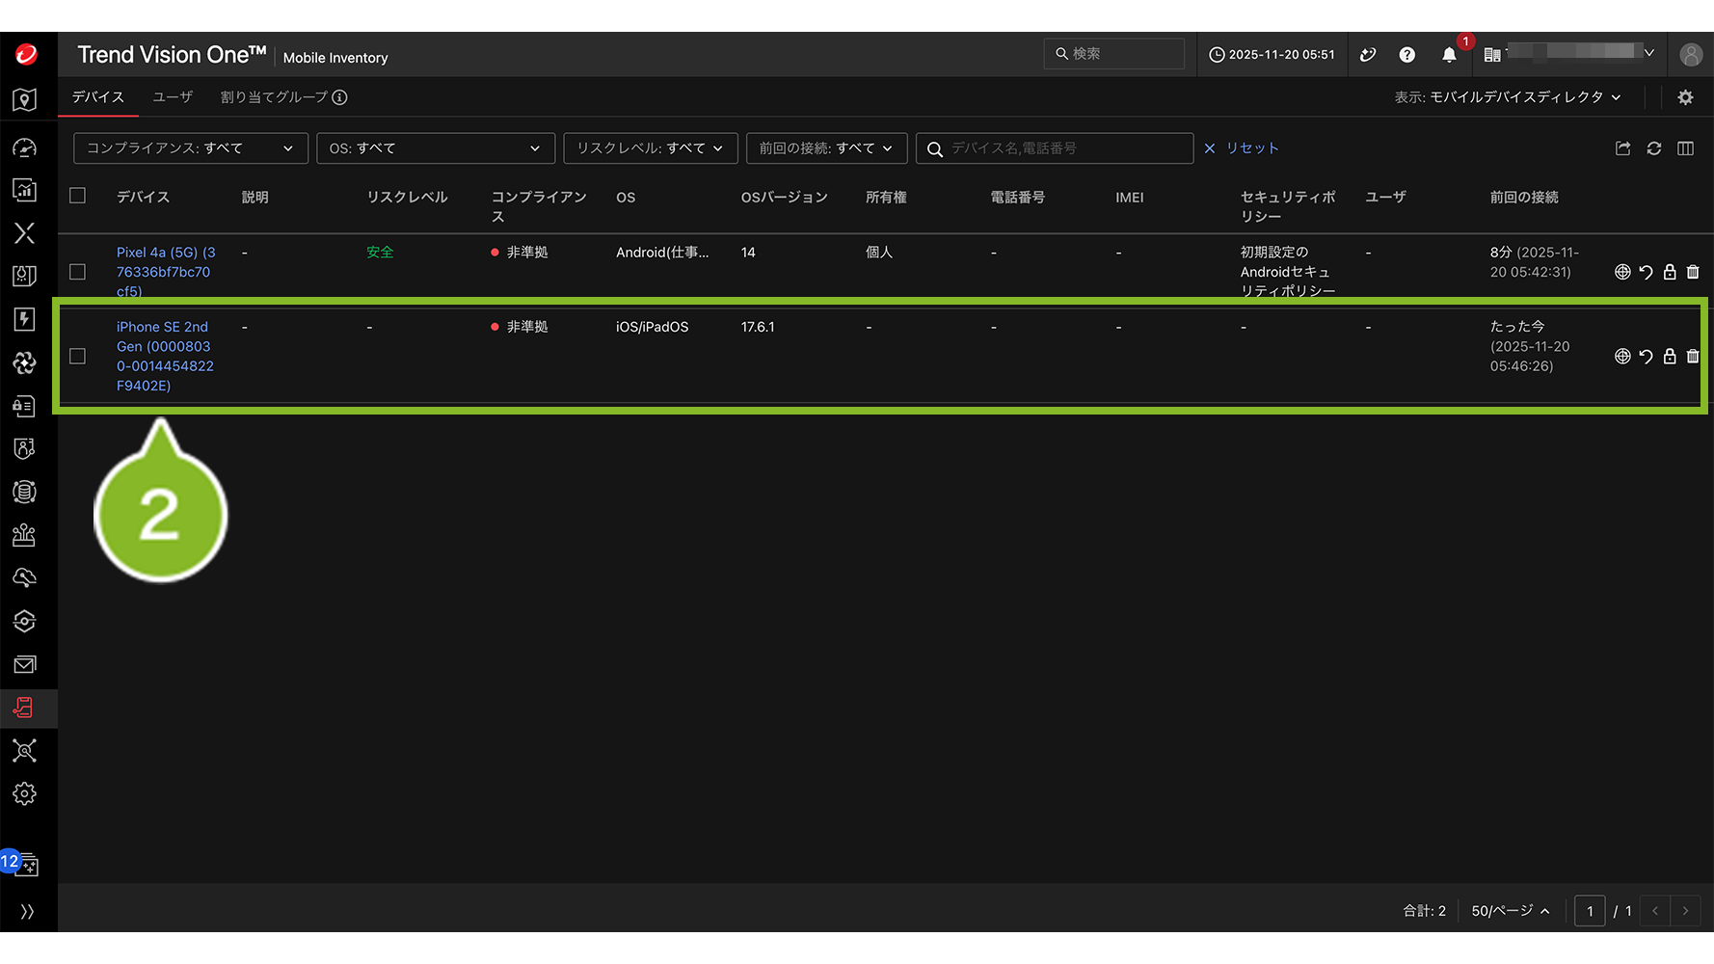Click trash icon for iPhone SE row
Viewport: 1714px width, 964px height.
(1693, 357)
